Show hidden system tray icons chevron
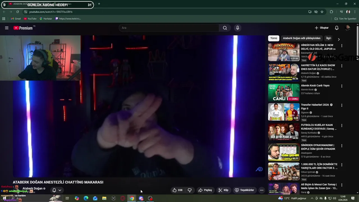 (x=312, y=198)
